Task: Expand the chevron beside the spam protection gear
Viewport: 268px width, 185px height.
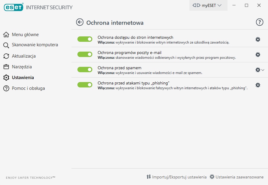Action: point(263,70)
